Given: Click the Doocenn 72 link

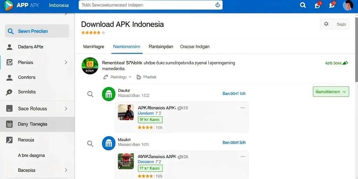Looking at the screenshot, I should tap(150, 162).
